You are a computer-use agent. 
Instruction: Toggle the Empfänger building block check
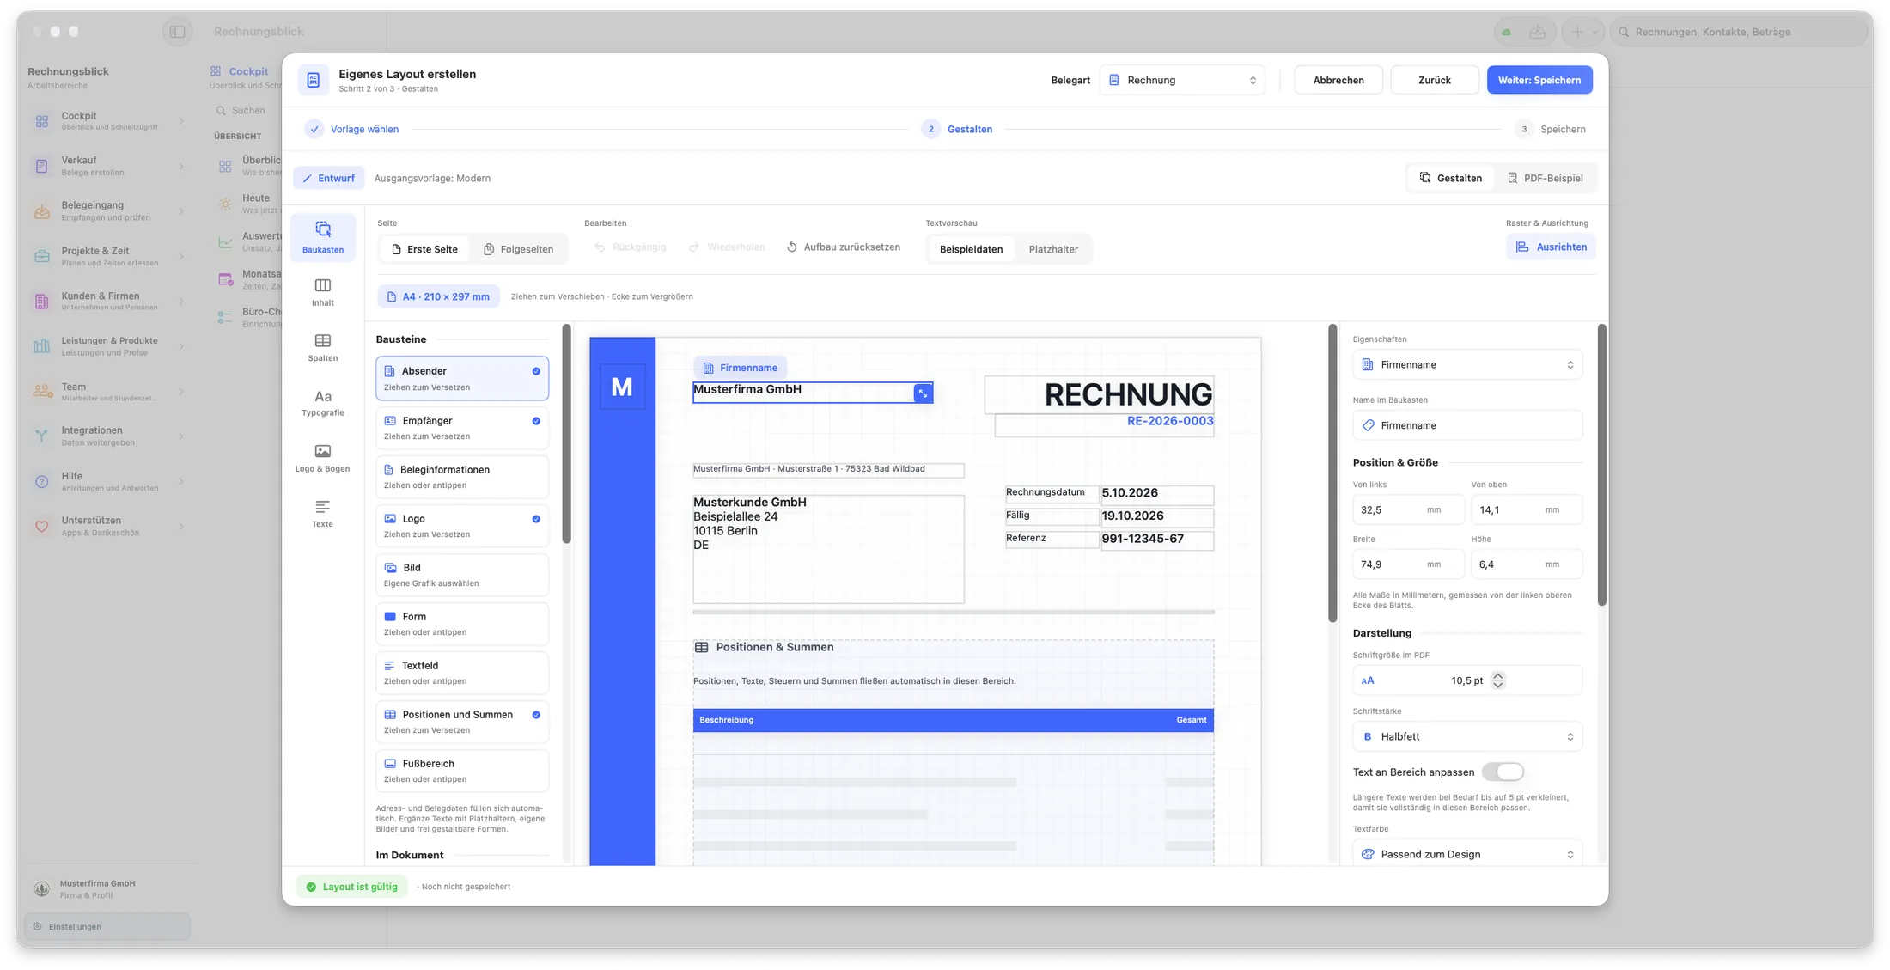pyautogui.click(x=536, y=421)
